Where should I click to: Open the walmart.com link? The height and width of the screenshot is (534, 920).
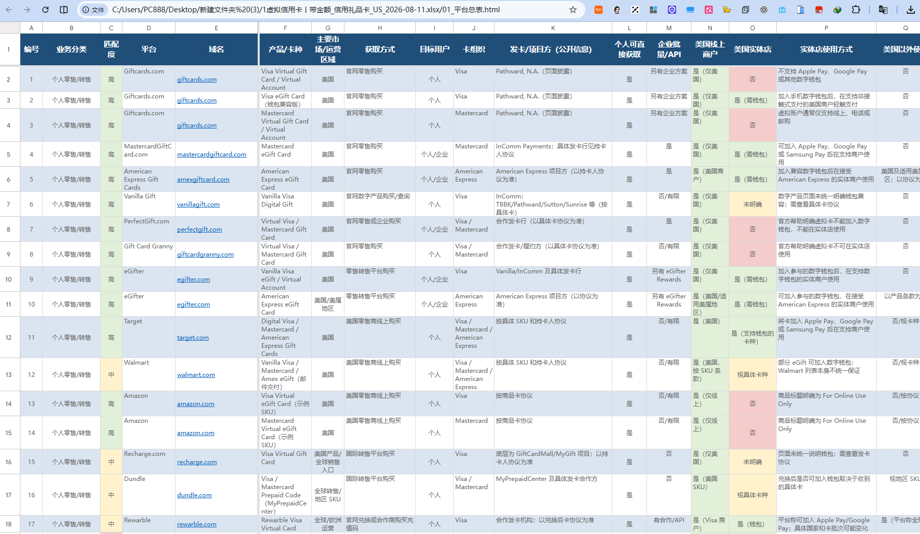click(196, 375)
